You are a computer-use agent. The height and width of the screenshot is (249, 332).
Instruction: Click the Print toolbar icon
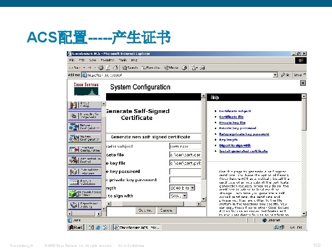[202, 68]
